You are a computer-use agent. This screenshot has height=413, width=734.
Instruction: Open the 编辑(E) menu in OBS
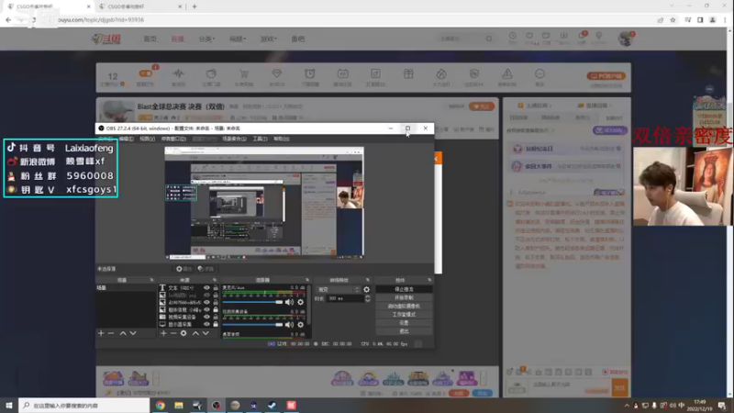(x=126, y=139)
